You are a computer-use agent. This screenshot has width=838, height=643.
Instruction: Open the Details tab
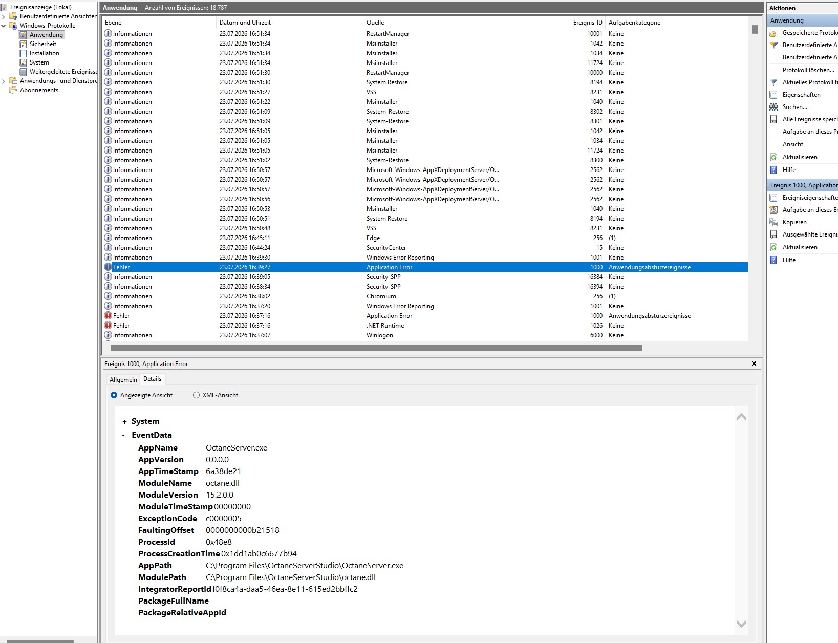tap(152, 379)
